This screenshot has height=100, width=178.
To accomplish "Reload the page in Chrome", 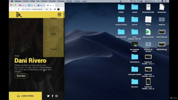I will pyautogui.click(x=19, y=9).
